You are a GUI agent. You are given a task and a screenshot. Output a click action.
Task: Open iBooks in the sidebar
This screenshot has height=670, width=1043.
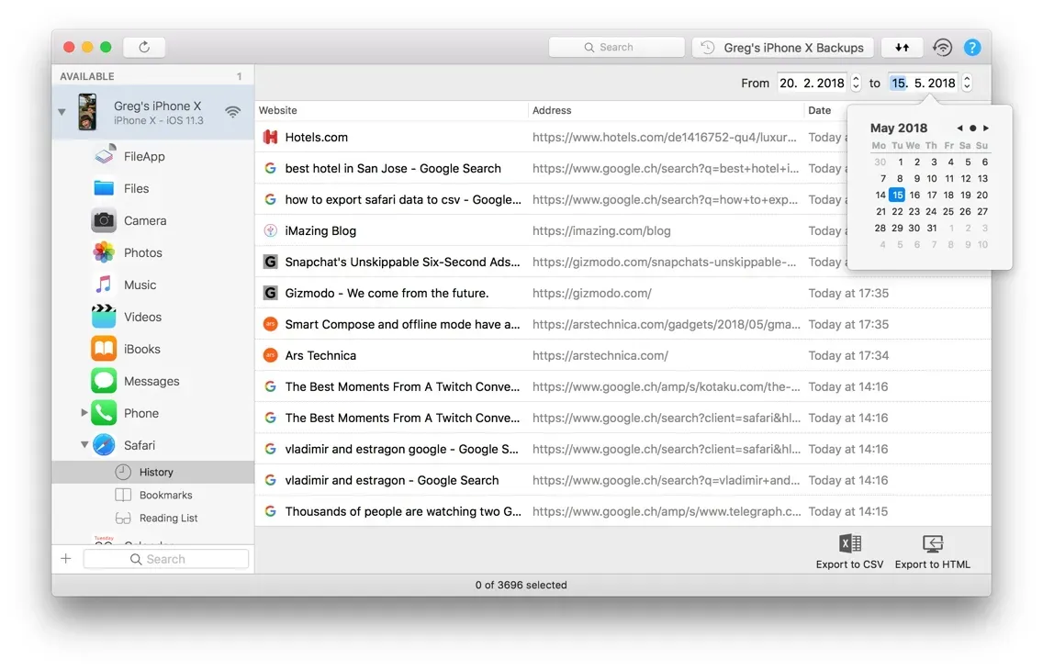coord(140,349)
